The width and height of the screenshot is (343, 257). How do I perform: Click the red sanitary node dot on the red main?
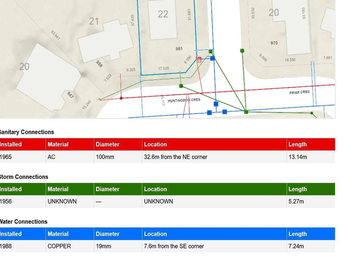(121, 98)
